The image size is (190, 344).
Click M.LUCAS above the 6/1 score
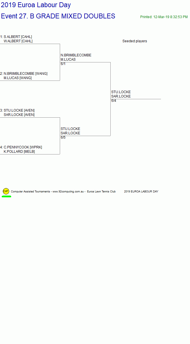68,60
